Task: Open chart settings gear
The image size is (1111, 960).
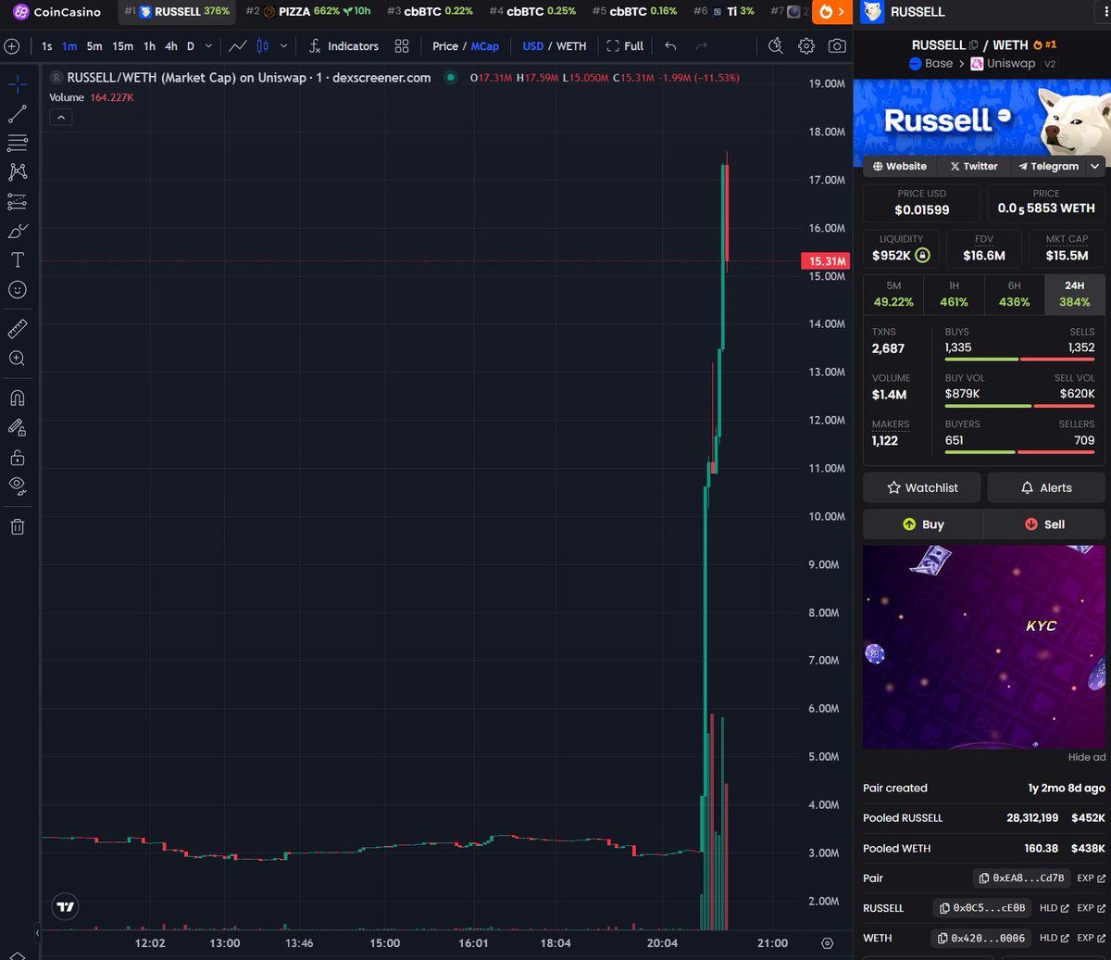Action: pyautogui.click(x=806, y=45)
